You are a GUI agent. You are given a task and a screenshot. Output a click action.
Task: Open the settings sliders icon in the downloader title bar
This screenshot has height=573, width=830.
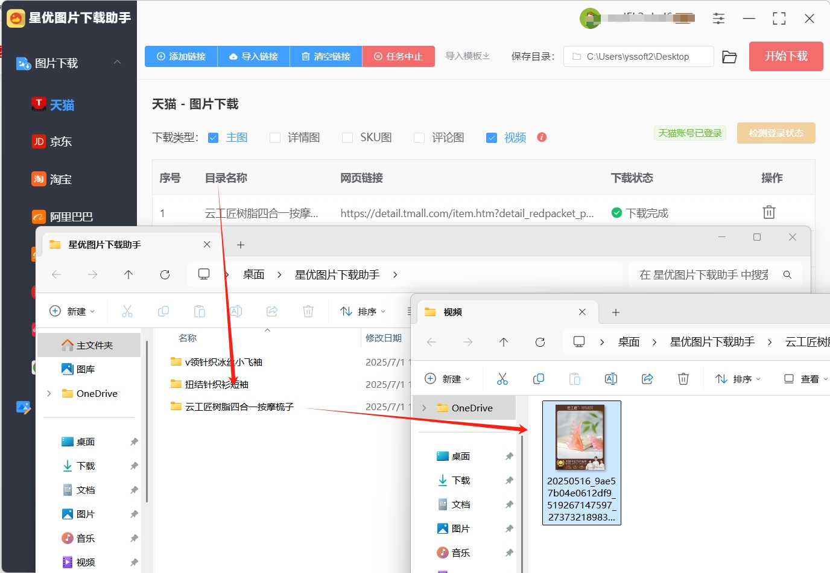click(x=718, y=19)
